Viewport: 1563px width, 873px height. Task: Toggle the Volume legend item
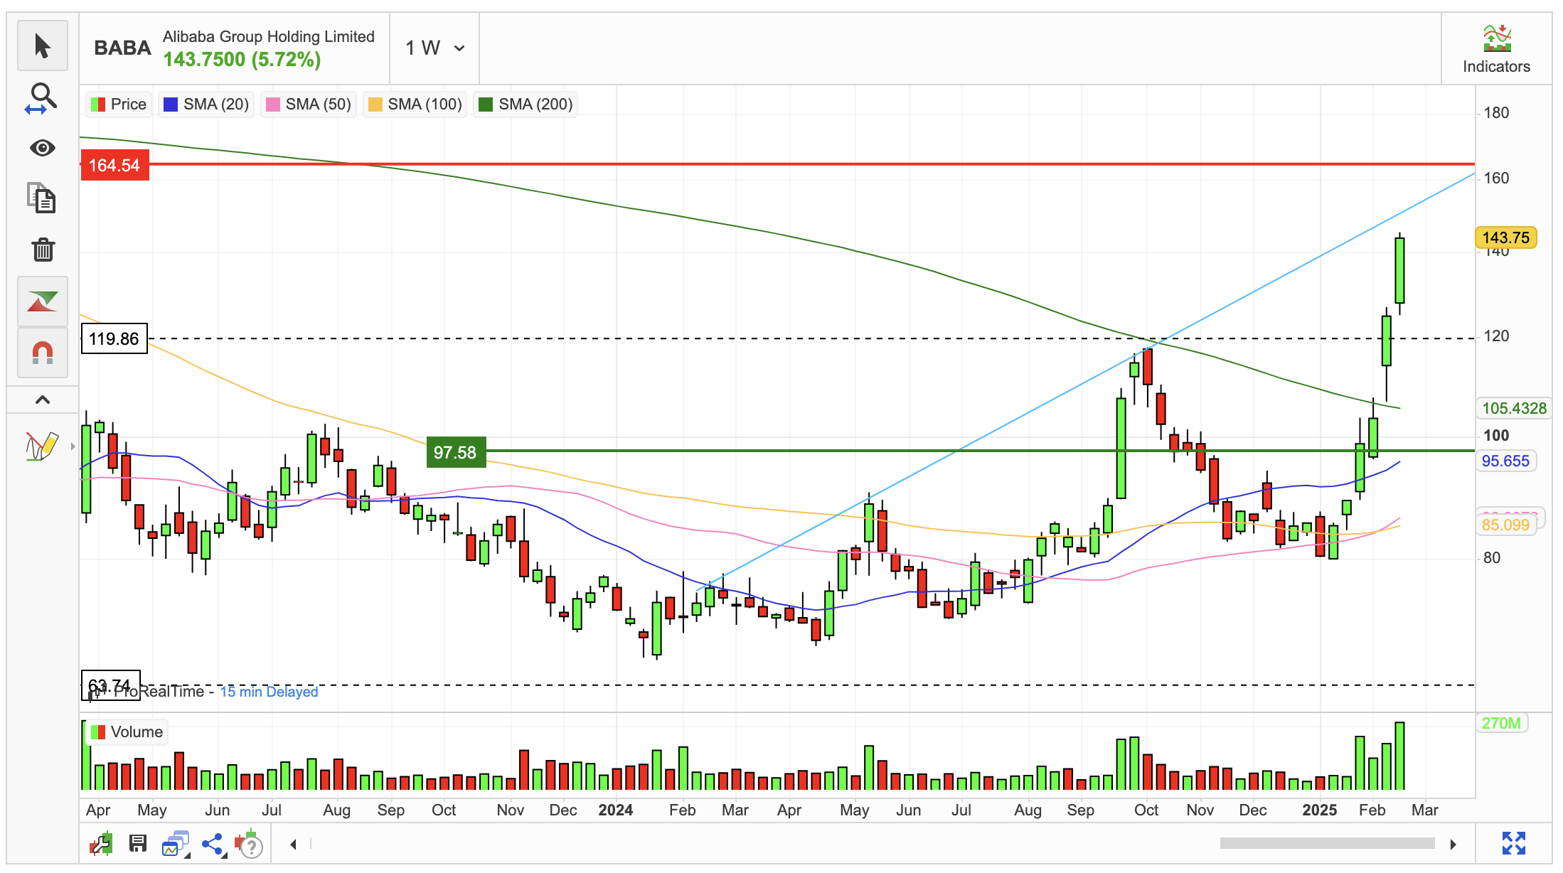pos(127,732)
